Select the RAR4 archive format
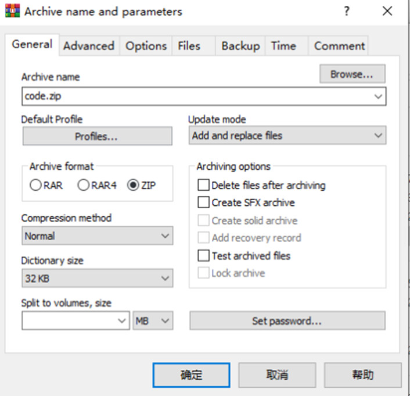This screenshot has width=410, height=396. (97, 185)
